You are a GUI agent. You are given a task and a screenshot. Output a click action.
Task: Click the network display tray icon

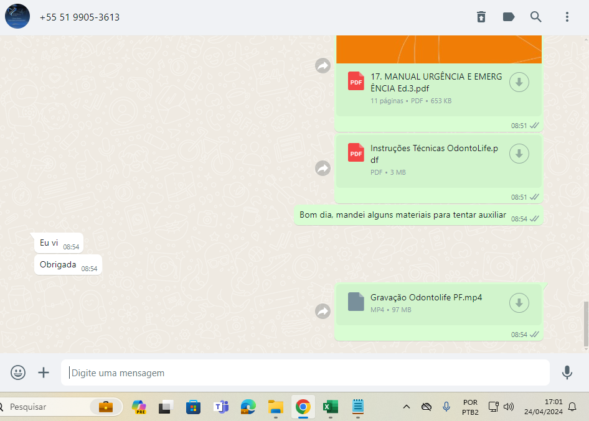(x=493, y=407)
